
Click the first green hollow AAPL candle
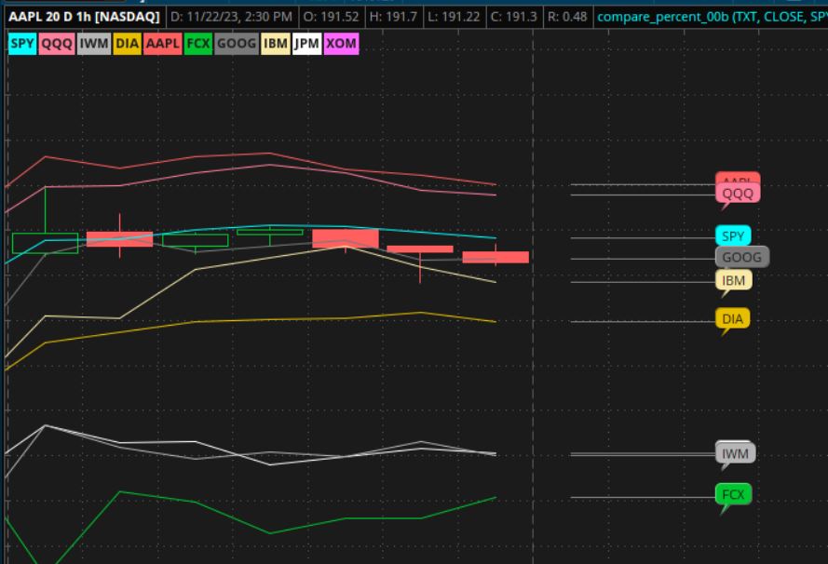[45, 243]
